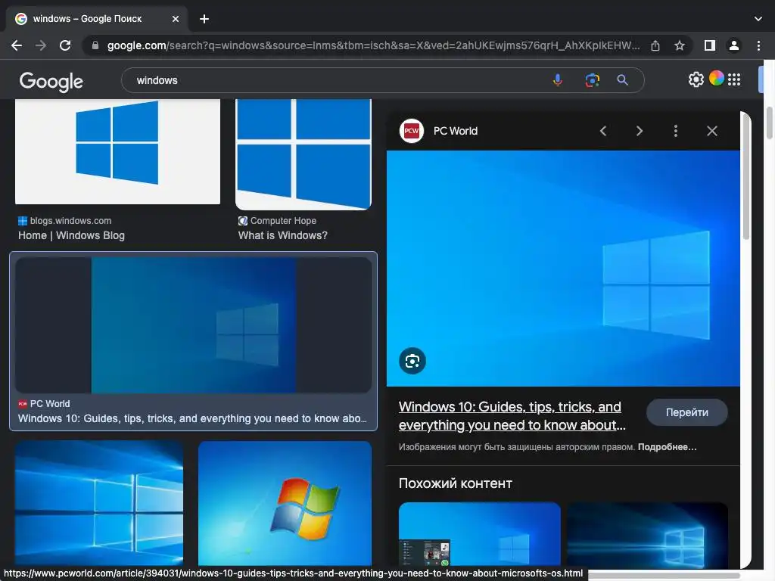The image size is (775, 581).
Task: Open the large Windows 10 preview image
Action: point(563,269)
